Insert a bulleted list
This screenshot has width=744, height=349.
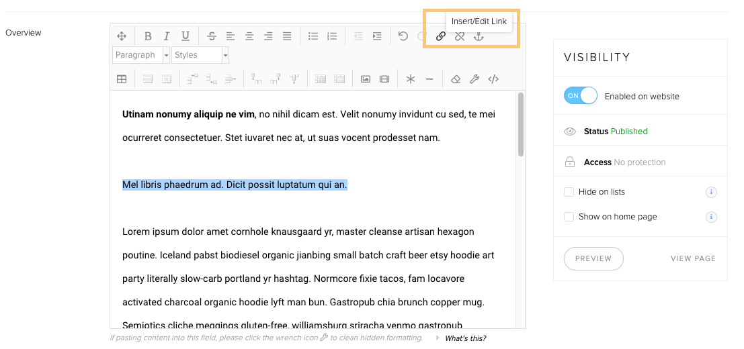point(313,36)
